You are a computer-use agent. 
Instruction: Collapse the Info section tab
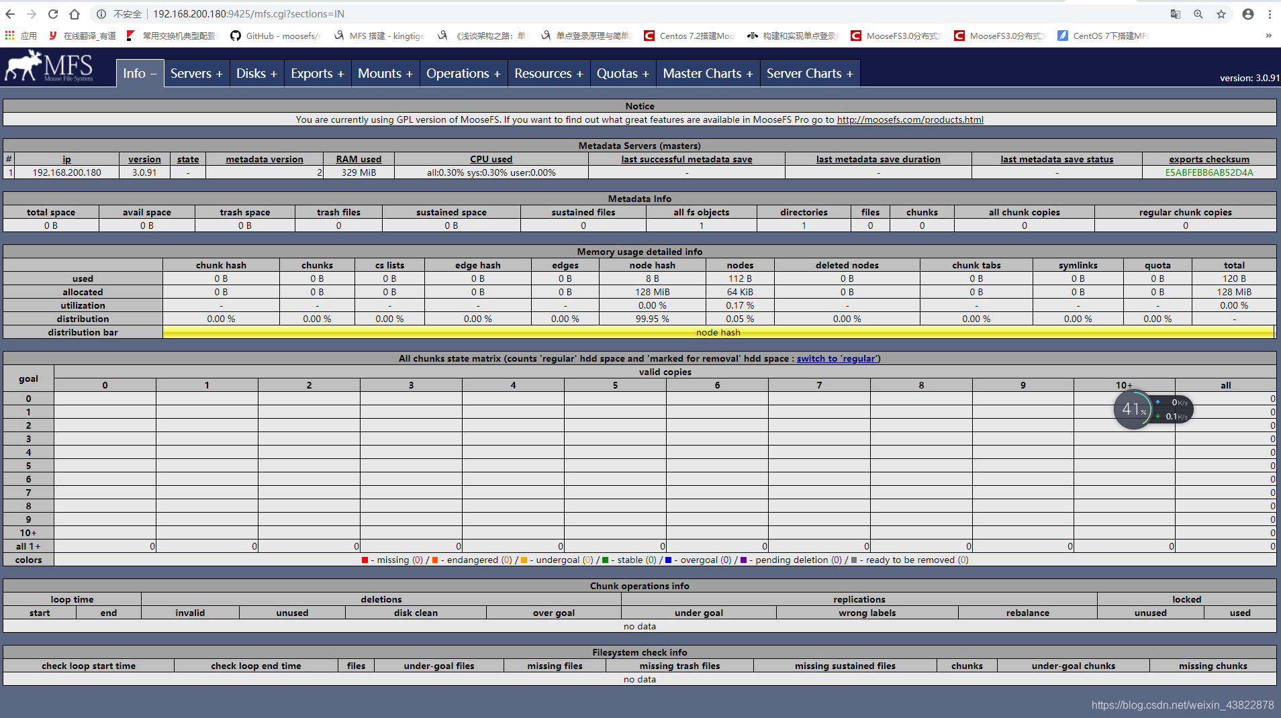tap(140, 73)
